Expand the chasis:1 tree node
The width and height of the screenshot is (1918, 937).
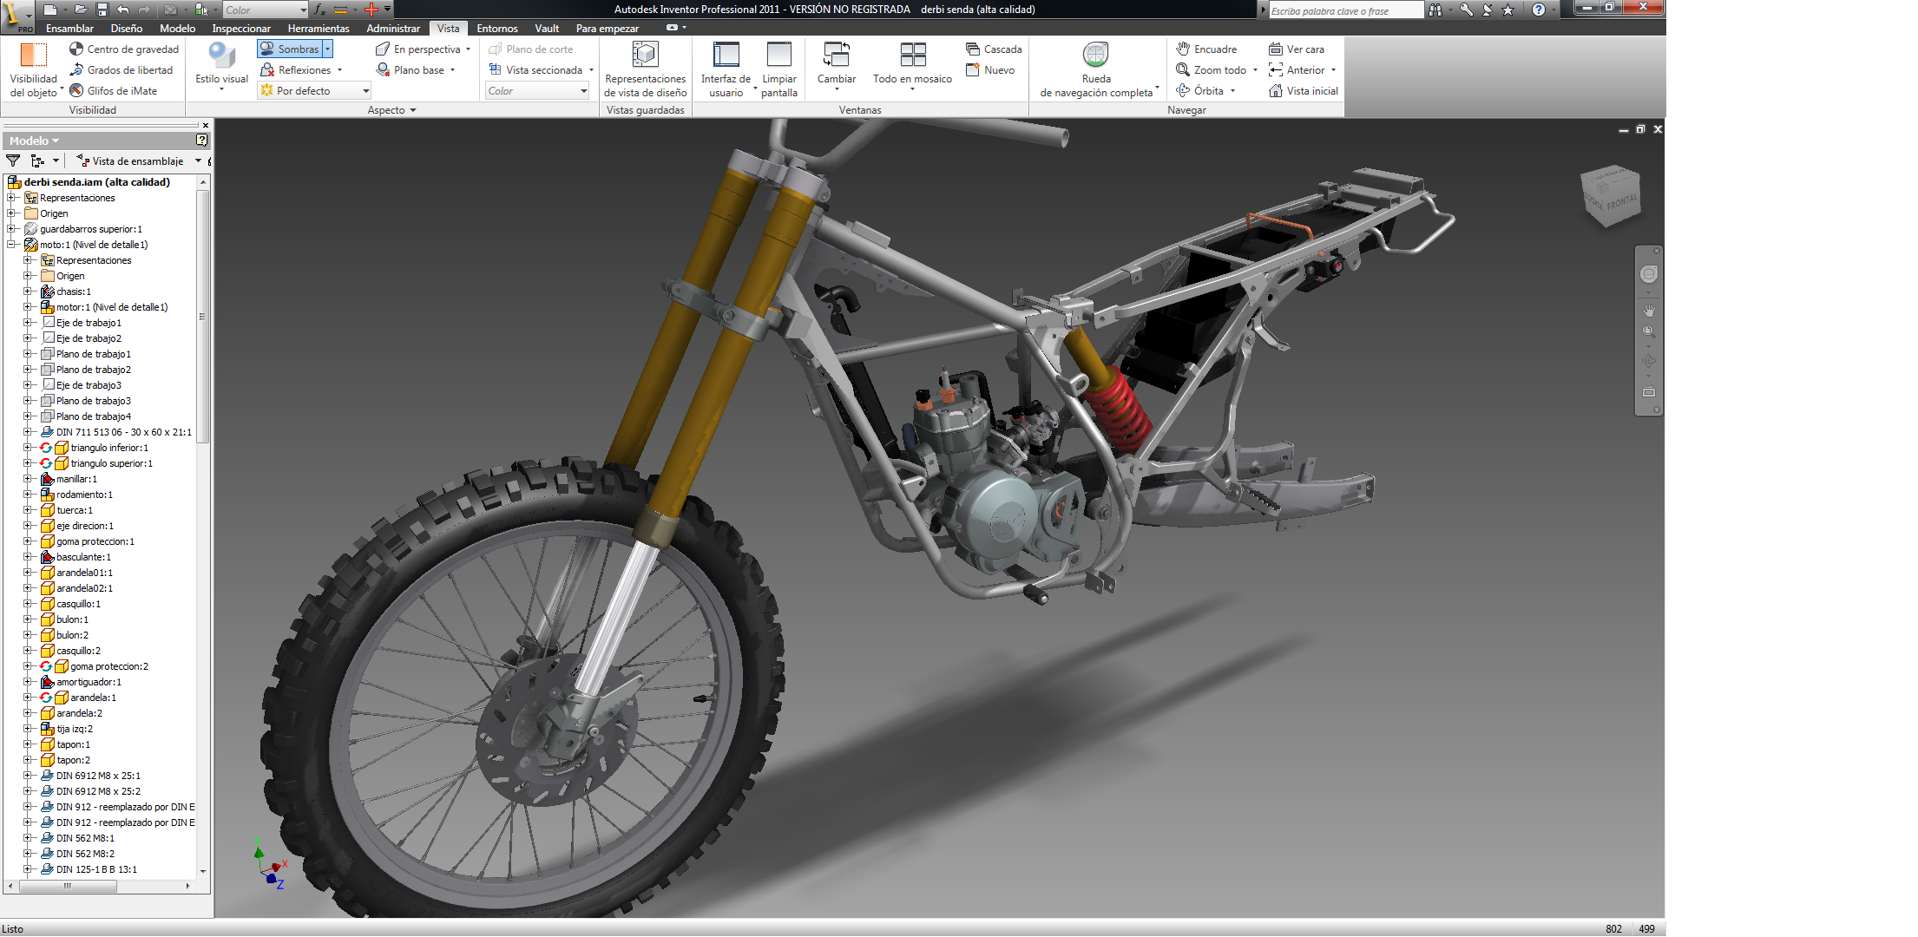coord(27,292)
